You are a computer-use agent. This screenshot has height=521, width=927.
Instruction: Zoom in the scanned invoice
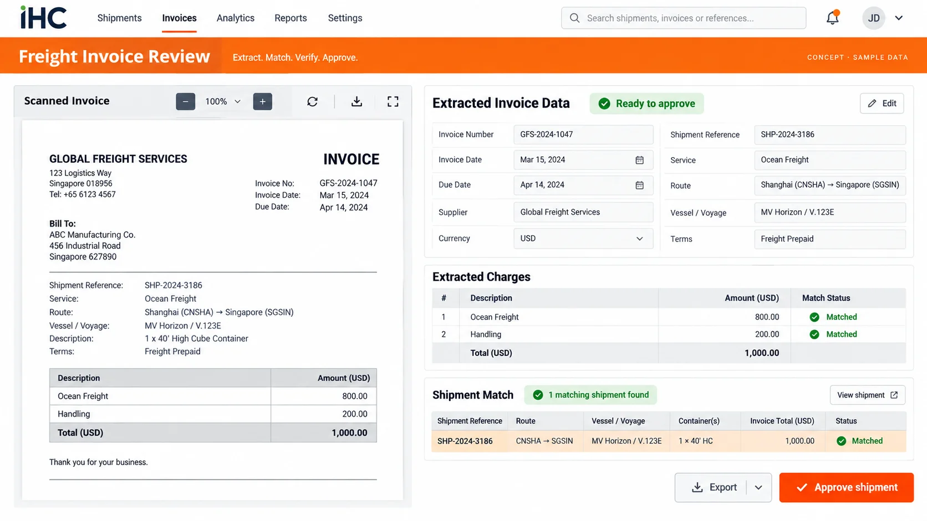[x=262, y=101]
